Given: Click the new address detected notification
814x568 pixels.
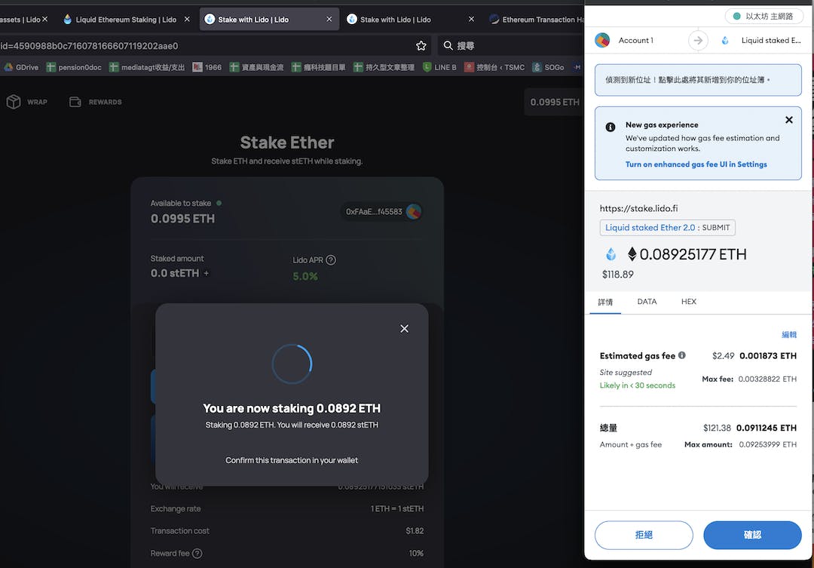Looking at the screenshot, I should 698,80.
